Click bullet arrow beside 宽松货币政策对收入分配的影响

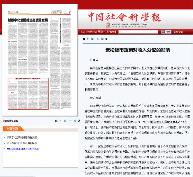[x=4, y=149]
